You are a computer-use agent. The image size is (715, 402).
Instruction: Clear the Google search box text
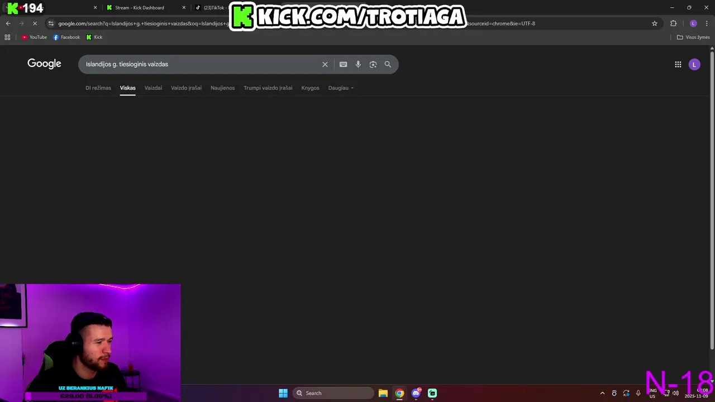tap(325, 64)
